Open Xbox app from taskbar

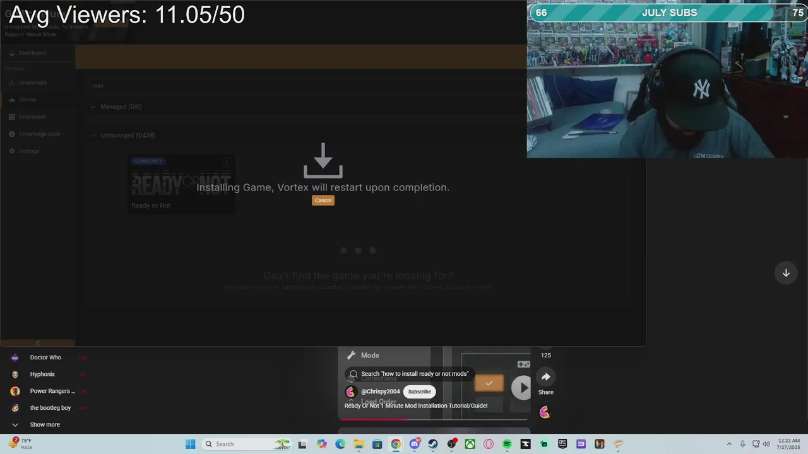(x=470, y=445)
